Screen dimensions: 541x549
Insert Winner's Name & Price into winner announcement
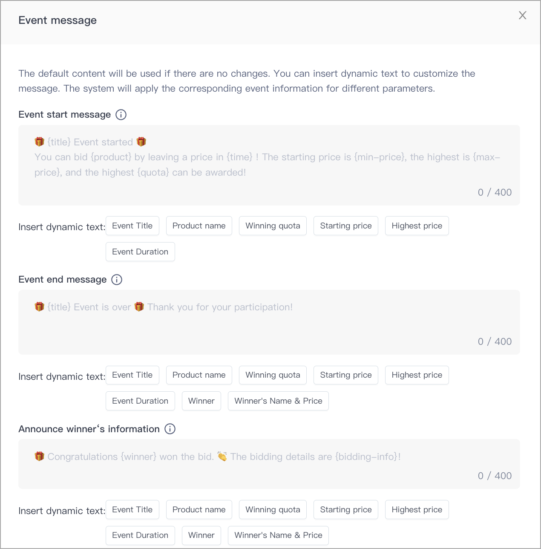[x=278, y=535]
